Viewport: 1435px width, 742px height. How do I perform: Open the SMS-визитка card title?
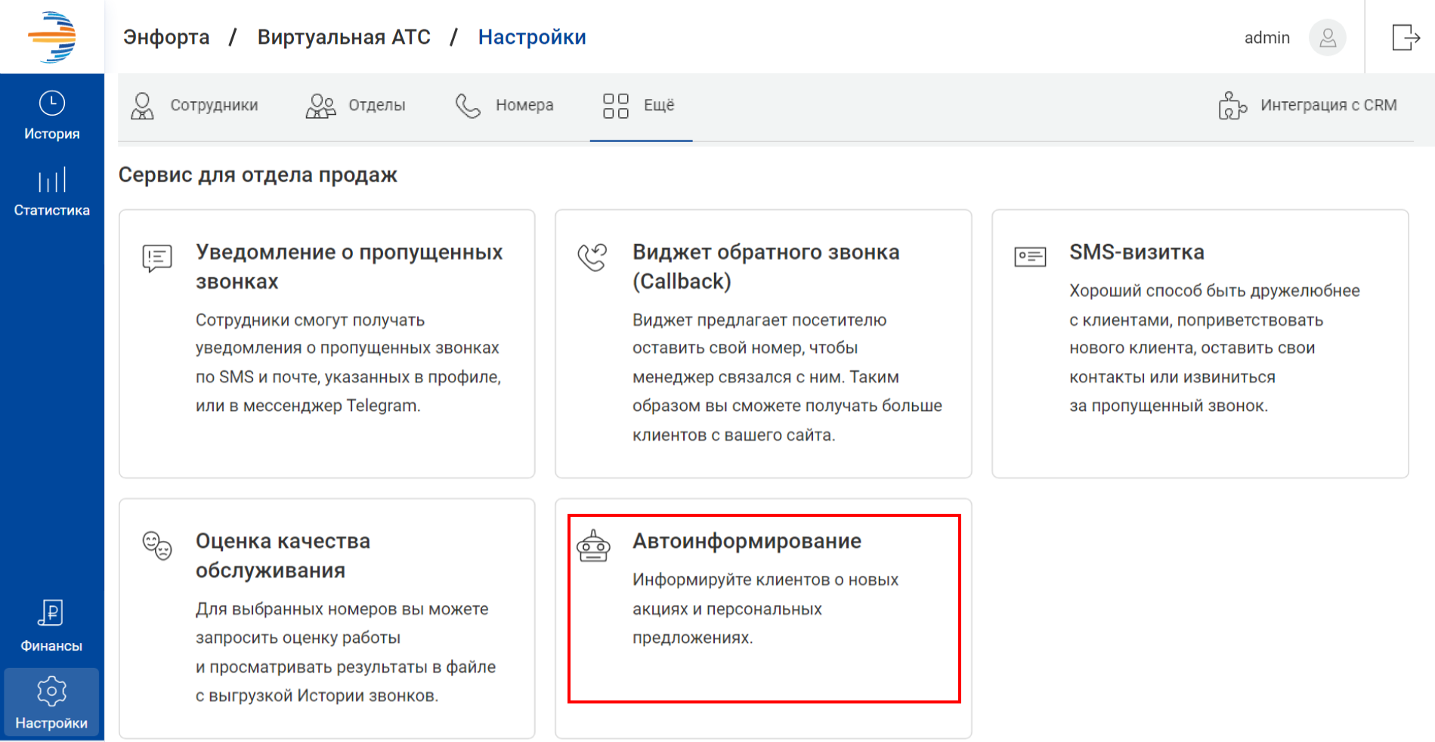coord(1137,252)
